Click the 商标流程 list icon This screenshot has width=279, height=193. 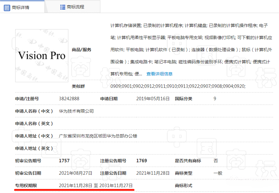[63, 7]
